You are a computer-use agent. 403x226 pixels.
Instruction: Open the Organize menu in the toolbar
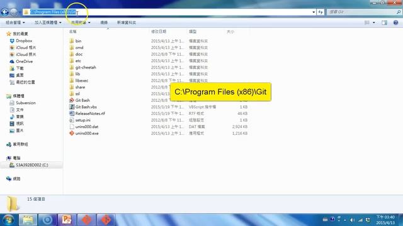[x=15, y=23]
